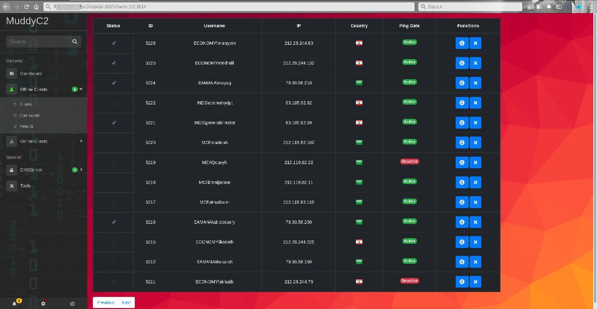Open the Dashboard menu item

click(30, 74)
